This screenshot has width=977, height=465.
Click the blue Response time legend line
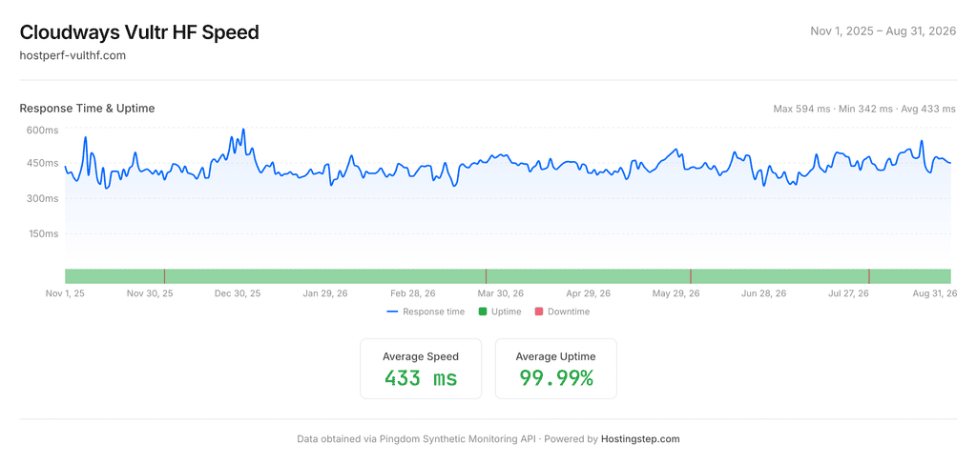pyautogui.click(x=392, y=312)
